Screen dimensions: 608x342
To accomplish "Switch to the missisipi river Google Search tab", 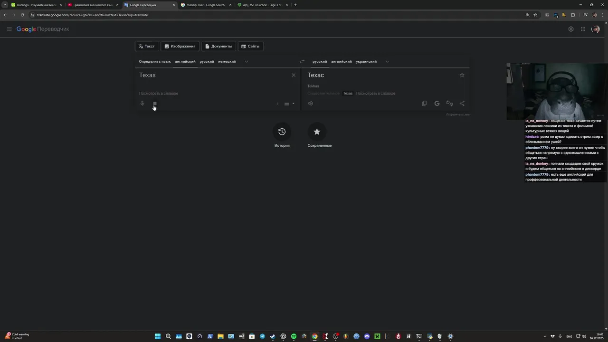I will click(x=205, y=5).
